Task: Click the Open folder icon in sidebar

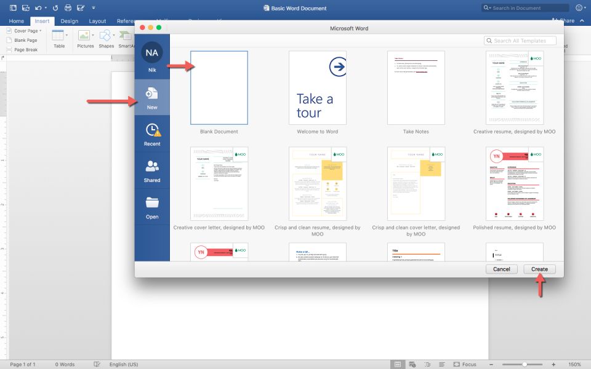Action: point(151,207)
